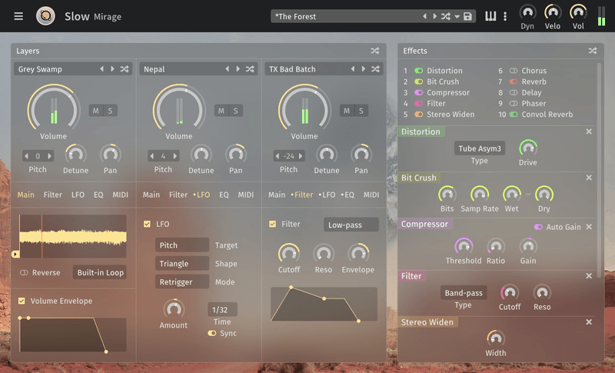This screenshot has height=373, width=615.
Task: Randomize all layers with Layers shuffle icon
Action: (374, 51)
